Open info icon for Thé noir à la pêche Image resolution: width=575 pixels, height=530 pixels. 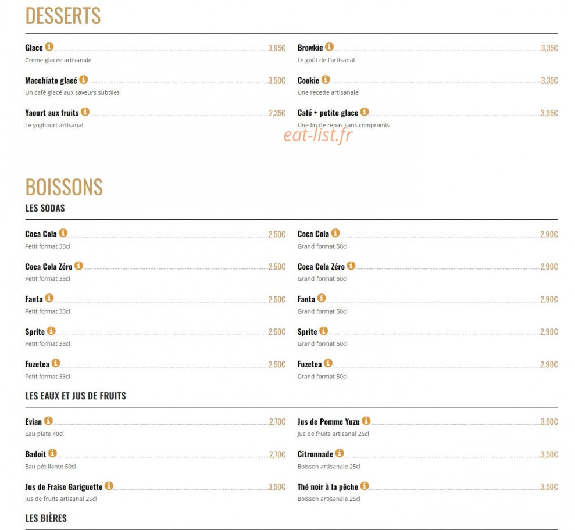click(365, 486)
